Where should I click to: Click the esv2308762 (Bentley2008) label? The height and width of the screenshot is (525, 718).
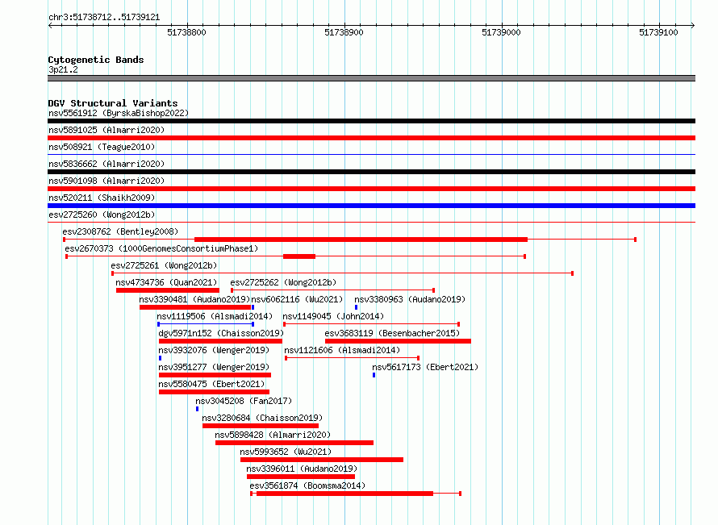coord(120,231)
